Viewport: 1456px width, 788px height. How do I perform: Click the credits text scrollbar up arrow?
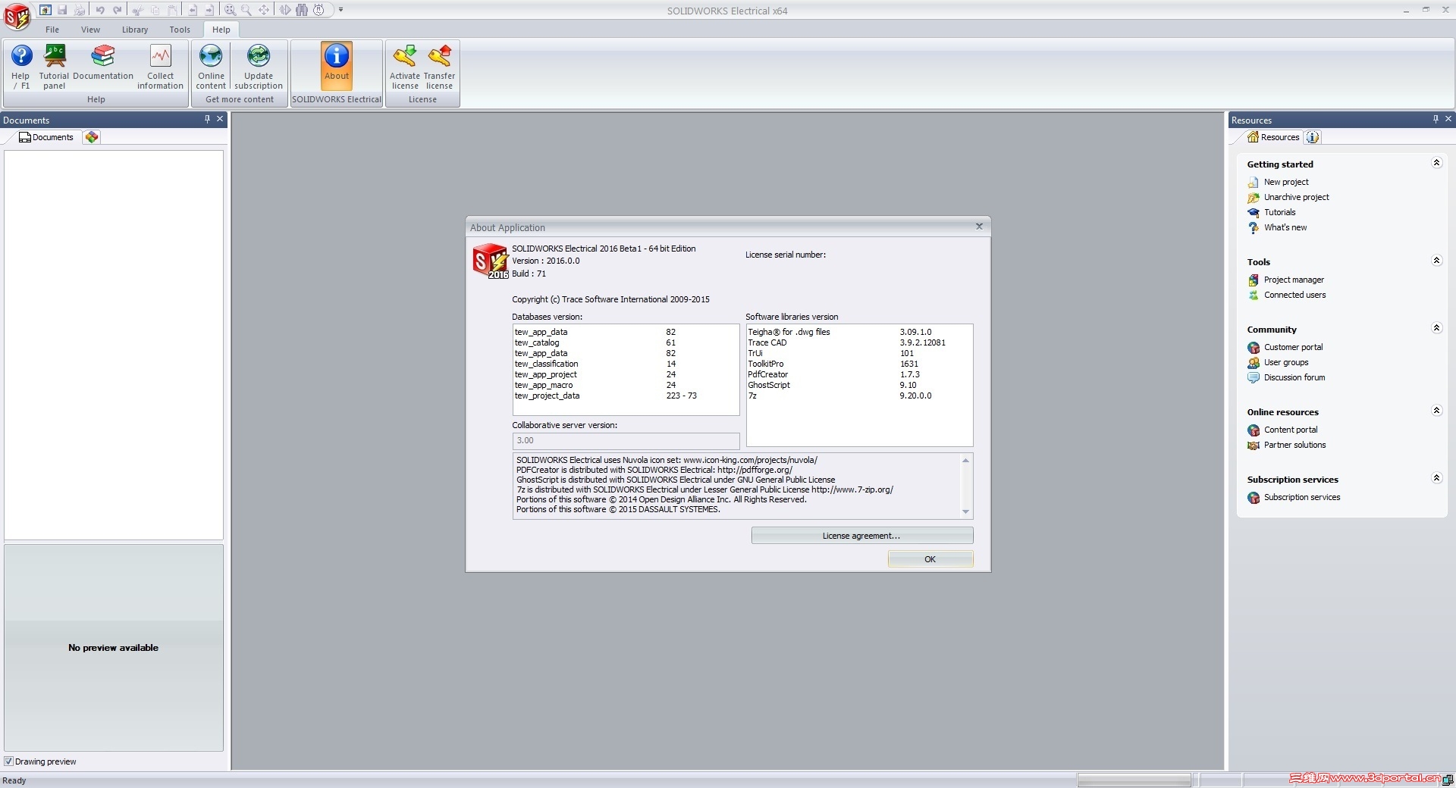tap(965, 460)
